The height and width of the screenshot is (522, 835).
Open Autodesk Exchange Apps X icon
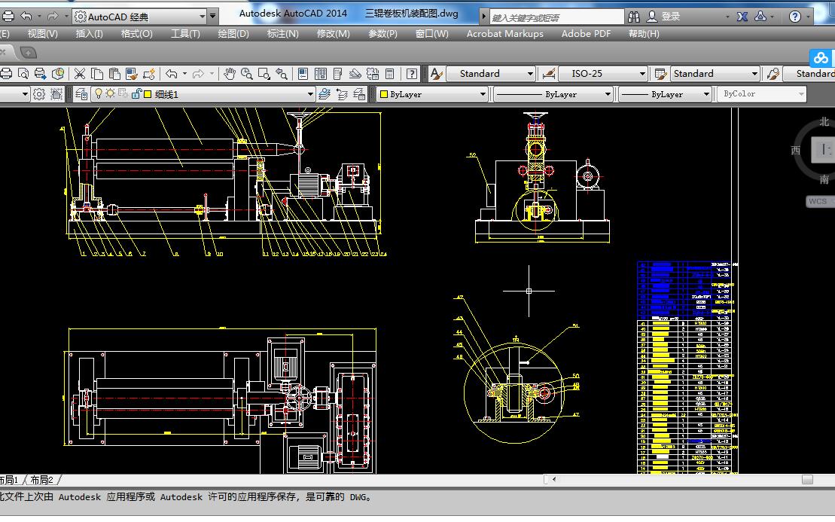point(742,17)
